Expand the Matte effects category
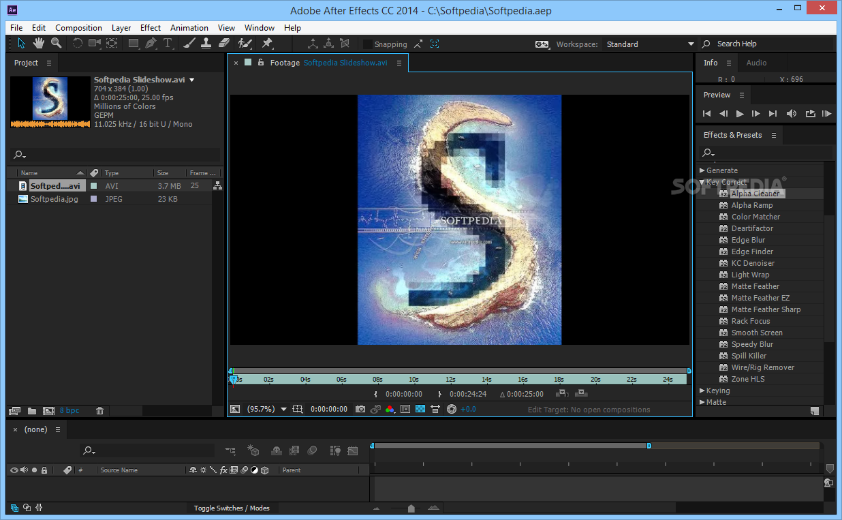 702,402
